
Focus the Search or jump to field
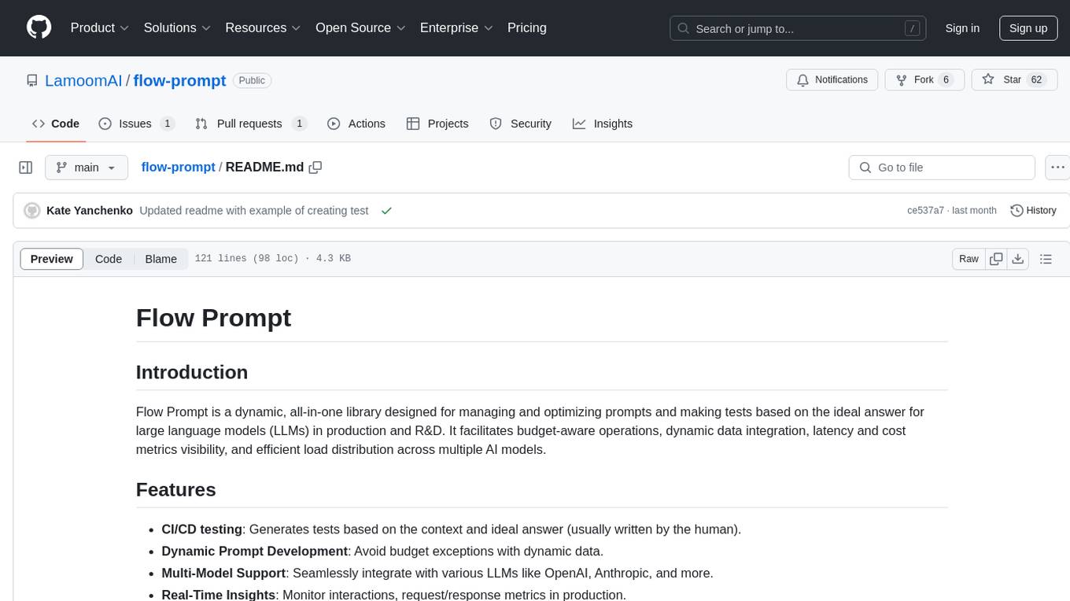798,28
